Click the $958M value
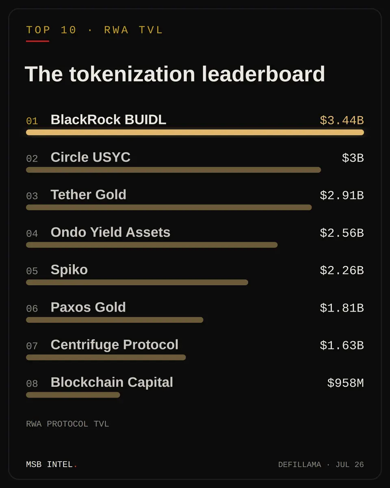The image size is (390, 488). click(345, 383)
